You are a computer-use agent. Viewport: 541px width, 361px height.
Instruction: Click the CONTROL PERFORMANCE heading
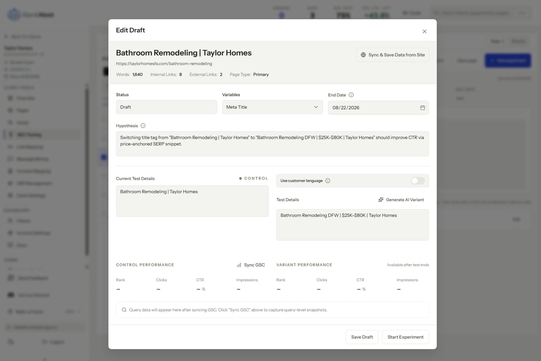pos(145,265)
